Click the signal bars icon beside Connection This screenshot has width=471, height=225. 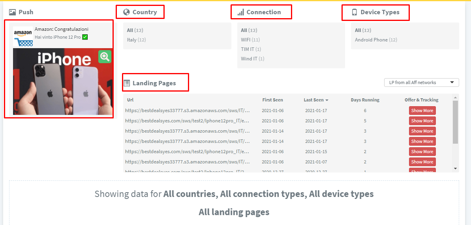pos(240,12)
